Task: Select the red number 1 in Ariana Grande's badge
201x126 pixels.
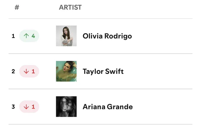Action: [x=33, y=107]
